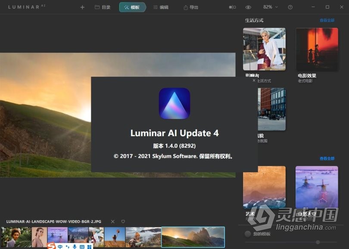Image resolution: width=349 pixels, height=249 pixels.
Task: Open the 82% zoom level dropdown
Action: (271, 7)
